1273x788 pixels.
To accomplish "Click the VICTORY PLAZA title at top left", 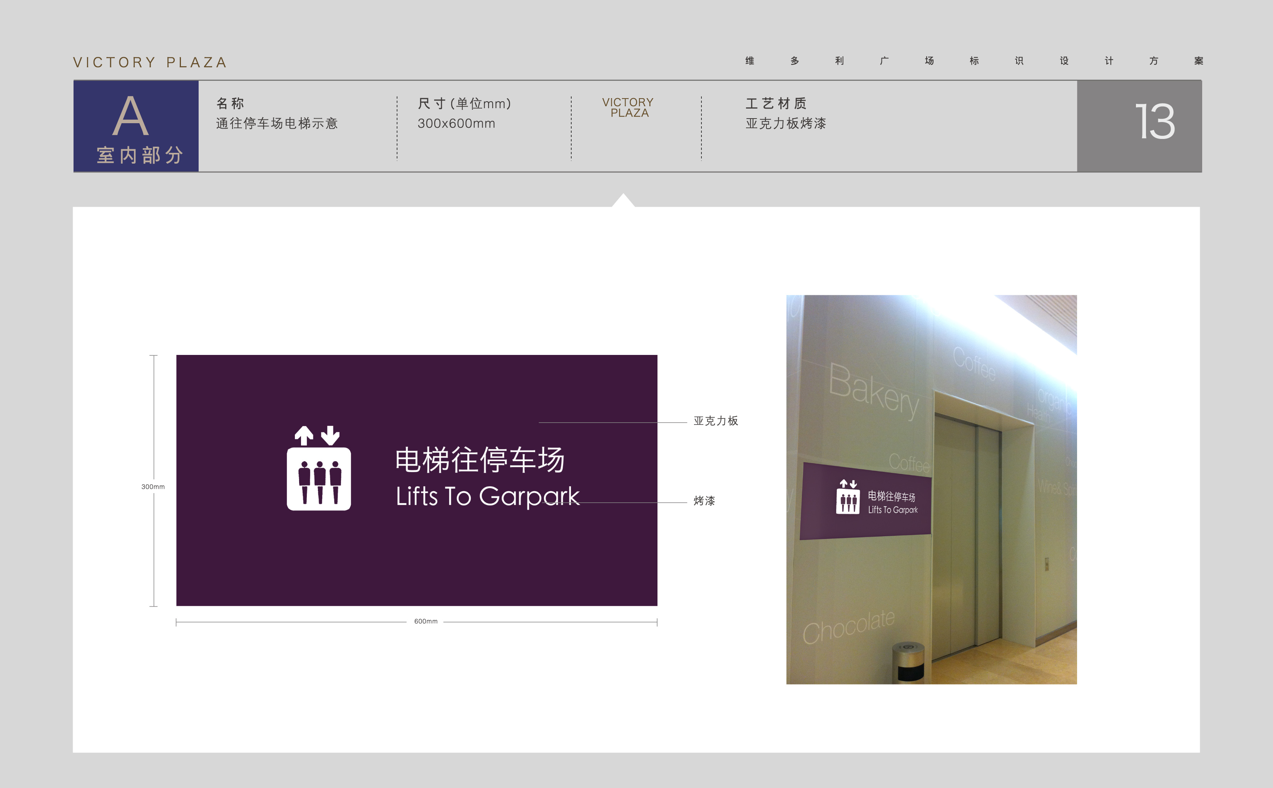I will pyautogui.click(x=150, y=62).
